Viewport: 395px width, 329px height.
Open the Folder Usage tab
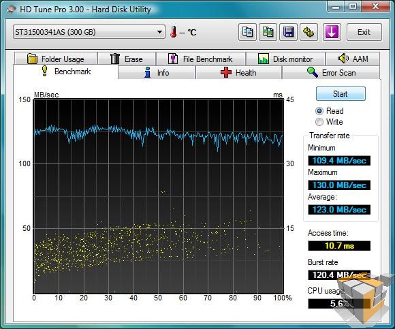click(56, 59)
